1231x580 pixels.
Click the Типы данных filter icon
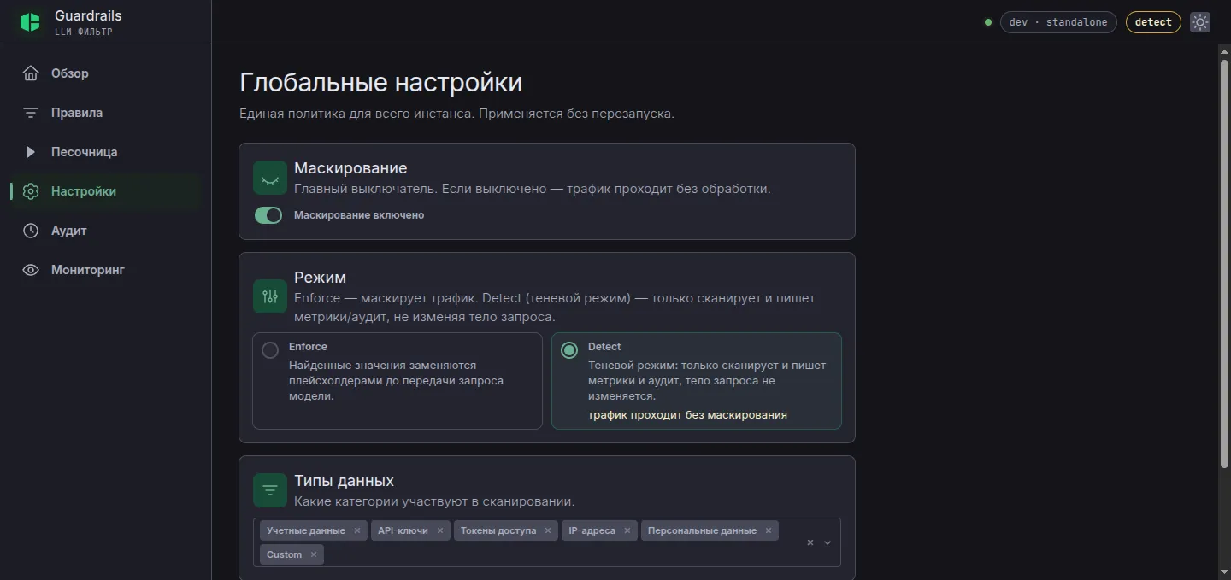270,490
